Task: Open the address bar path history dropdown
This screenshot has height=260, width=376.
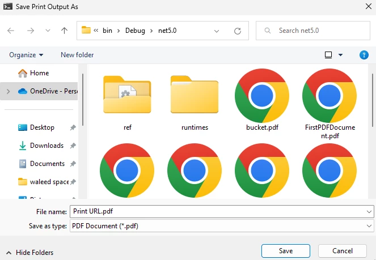Action: [217, 31]
